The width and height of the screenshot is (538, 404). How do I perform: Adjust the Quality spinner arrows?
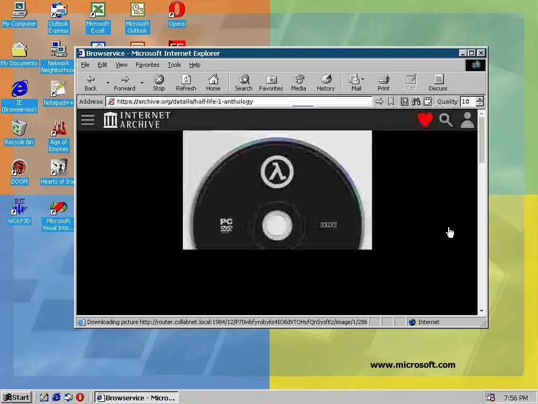480,102
